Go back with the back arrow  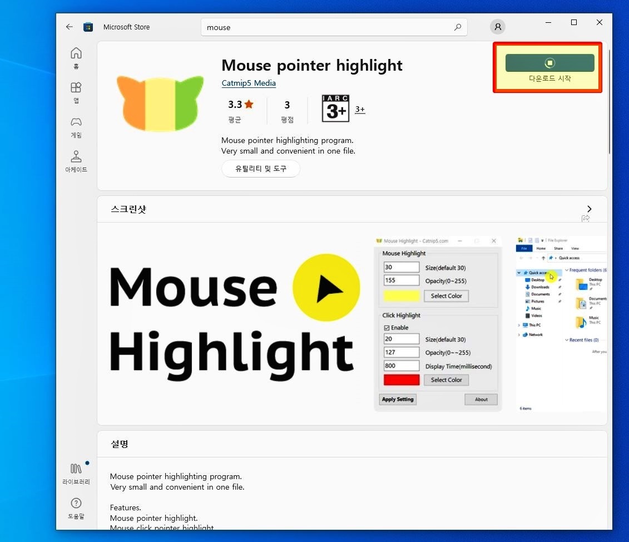pyautogui.click(x=70, y=27)
